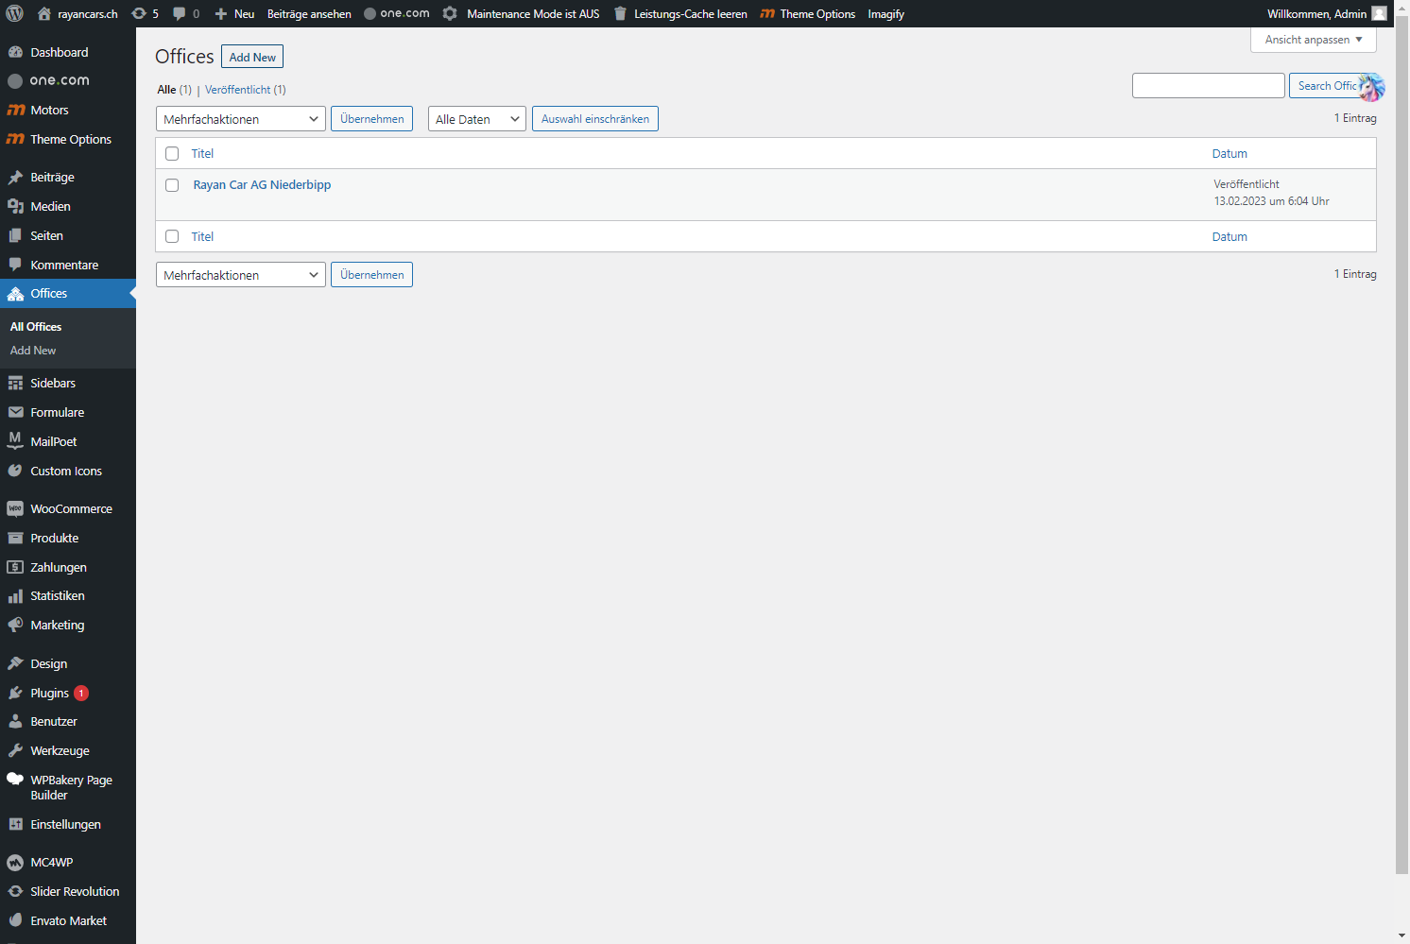Image resolution: width=1410 pixels, height=944 pixels.
Task: Click Auswahl einschränken button
Action: click(x=595, y=119)
